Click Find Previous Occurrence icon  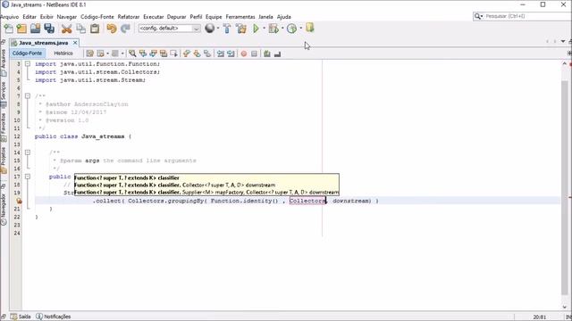143,53
